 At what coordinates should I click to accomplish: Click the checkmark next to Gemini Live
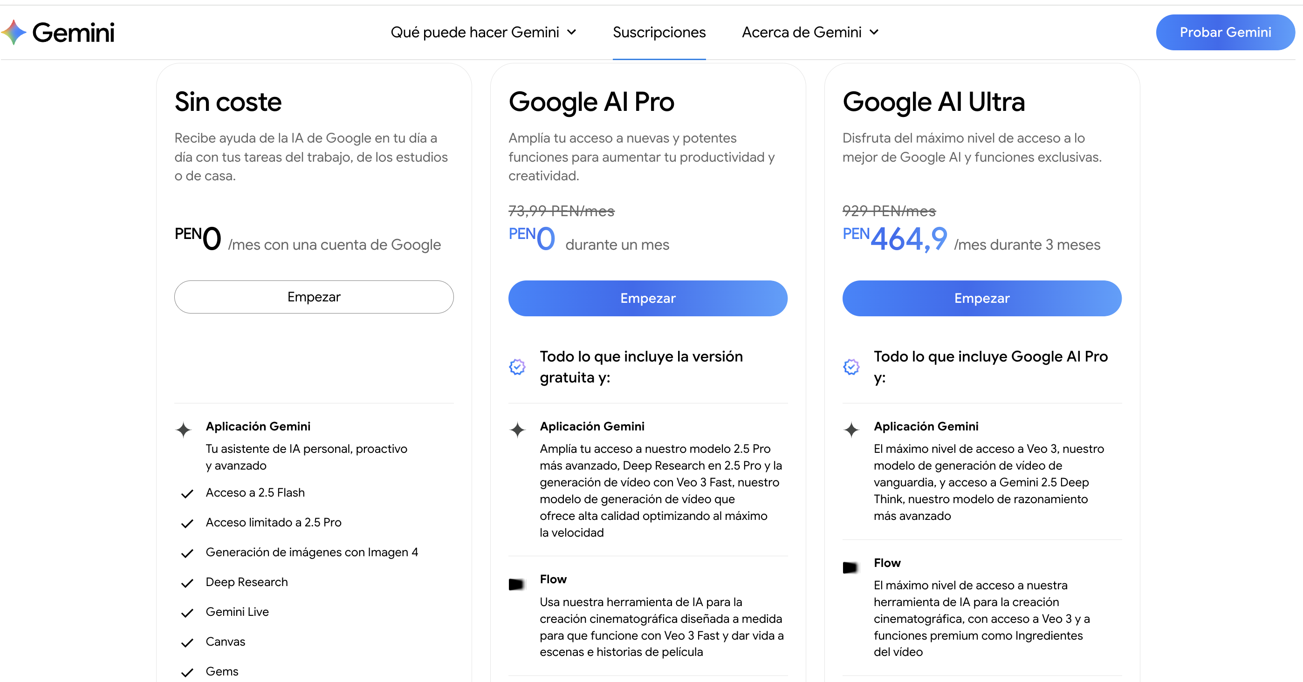(187, 613)
